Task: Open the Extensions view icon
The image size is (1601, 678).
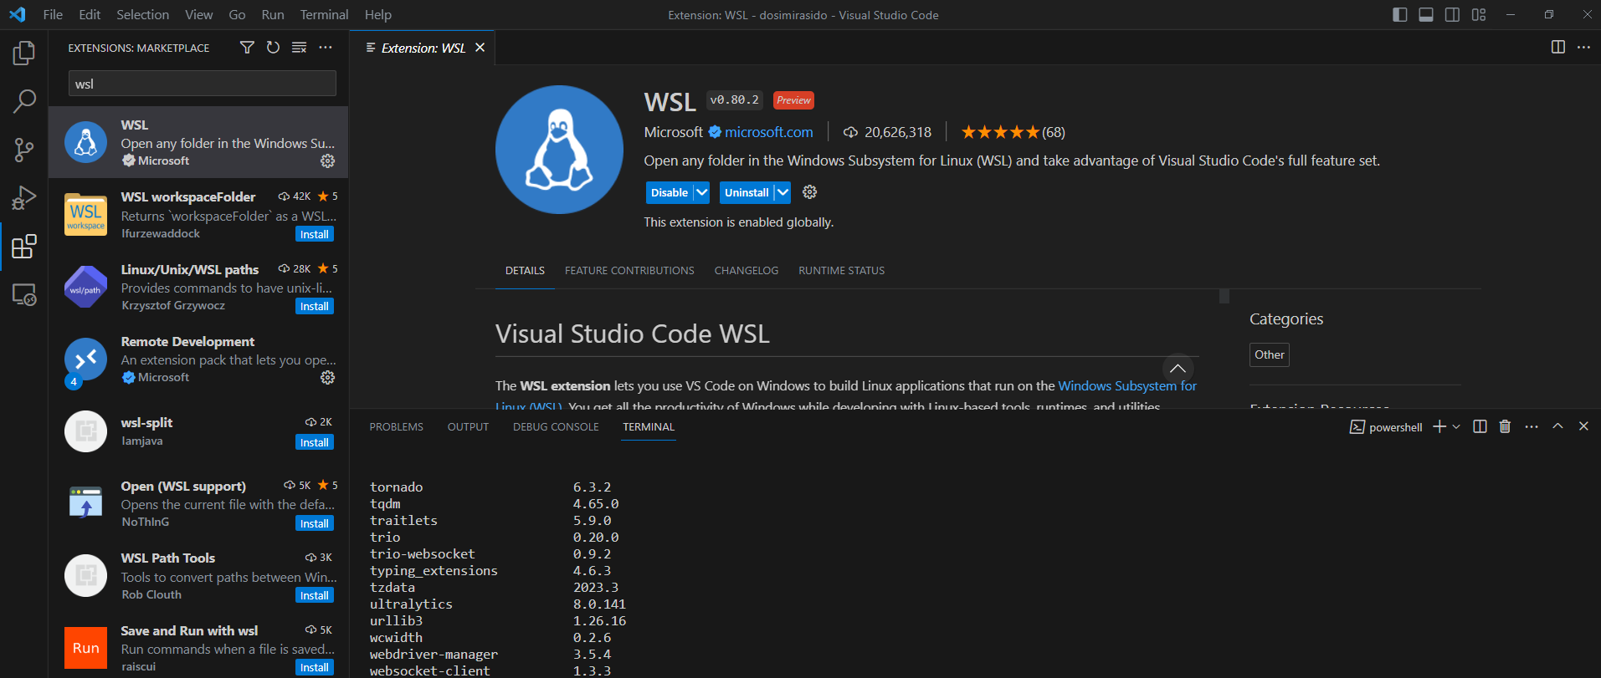Action: click(24, 247)
